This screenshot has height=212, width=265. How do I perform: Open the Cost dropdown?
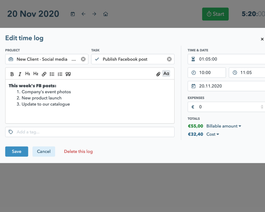point(213,134)
